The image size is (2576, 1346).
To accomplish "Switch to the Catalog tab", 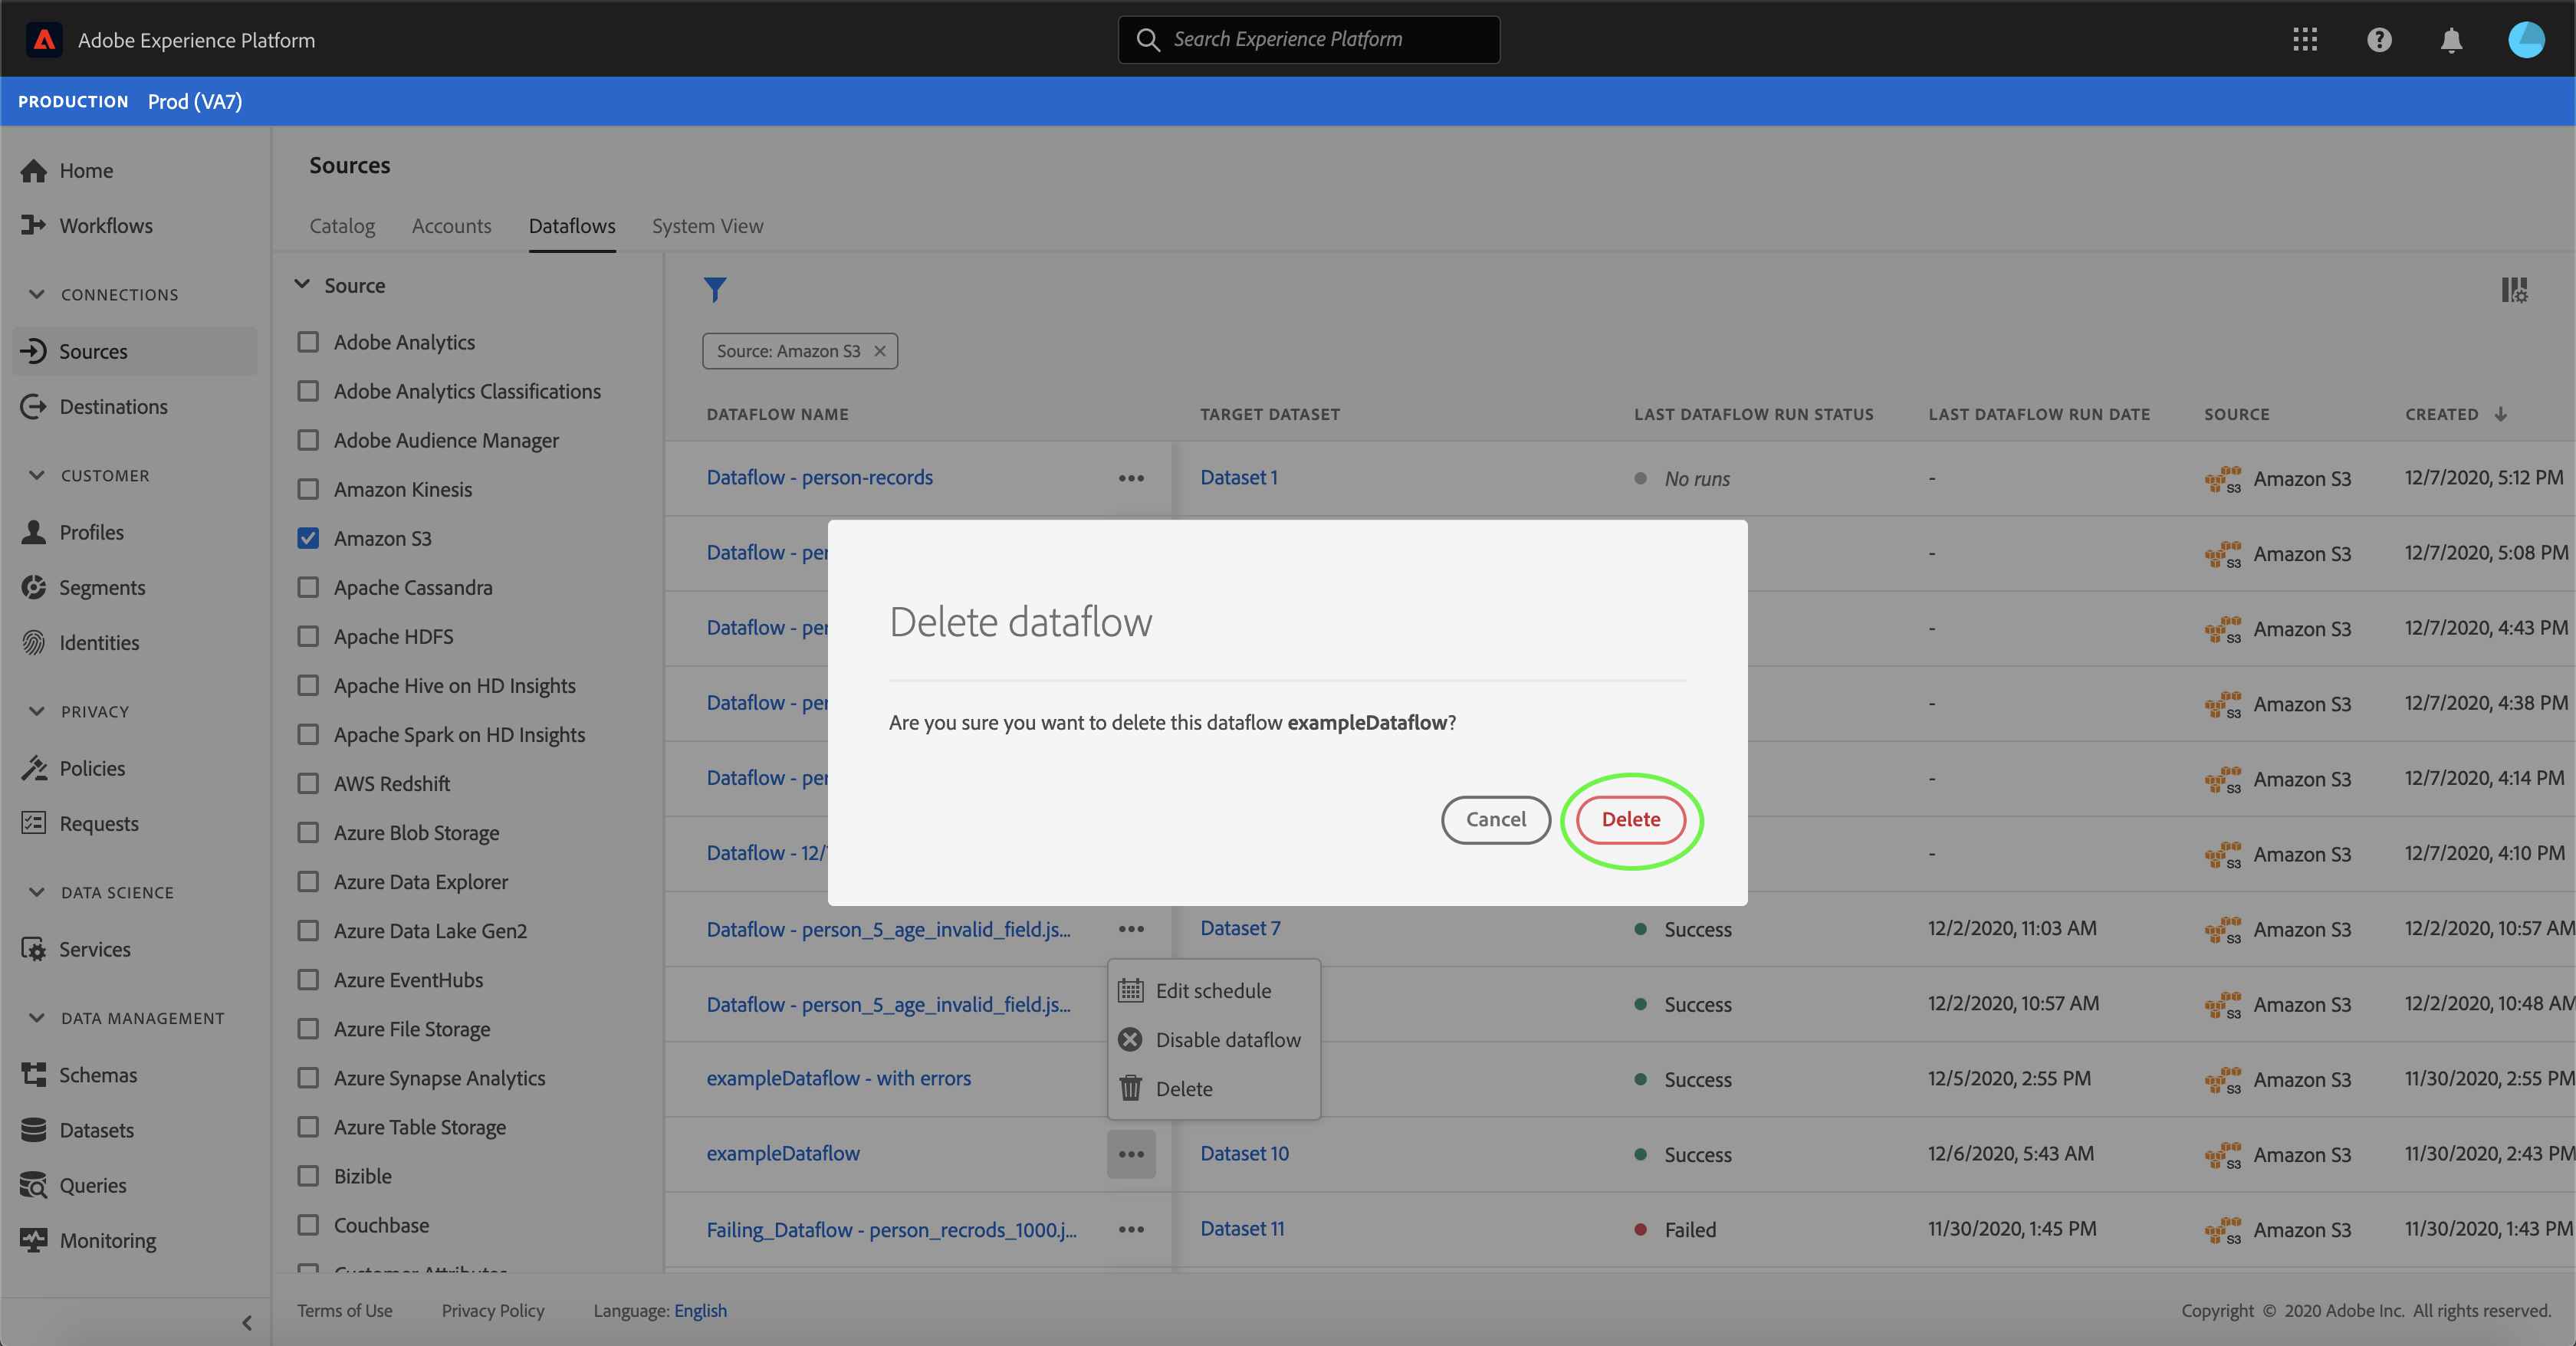I will tap(342, 226).
